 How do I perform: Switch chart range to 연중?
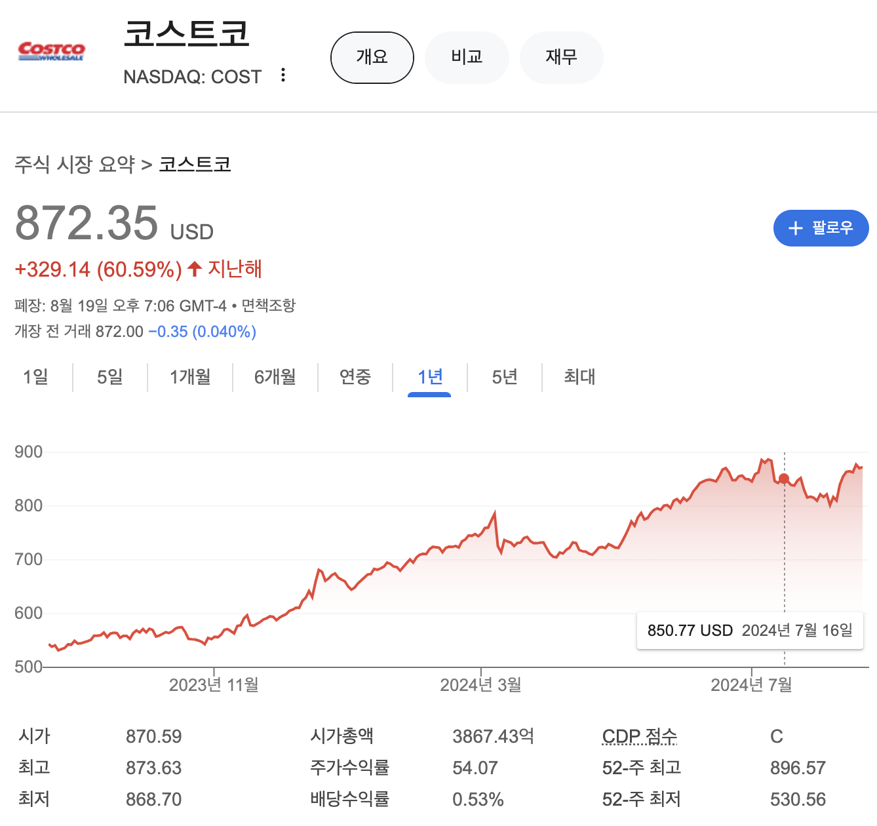[355, 377]
